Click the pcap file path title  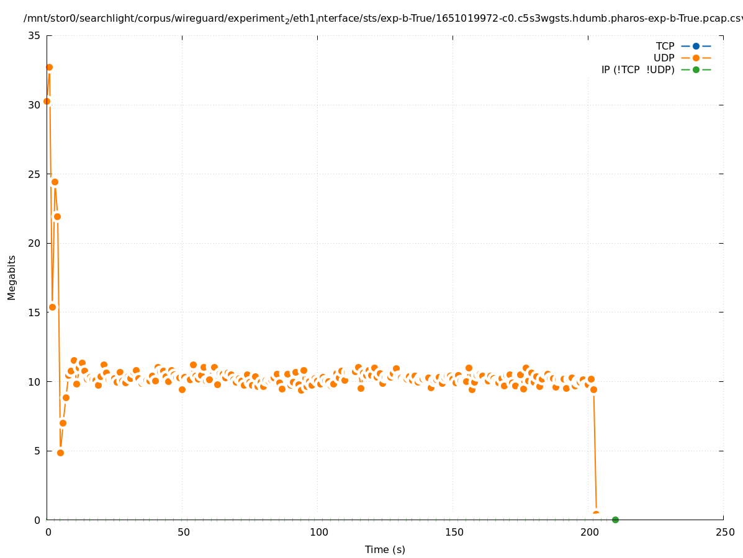383,19
